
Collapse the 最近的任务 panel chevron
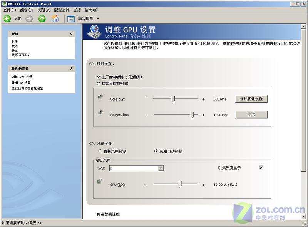tap(71, 68)
